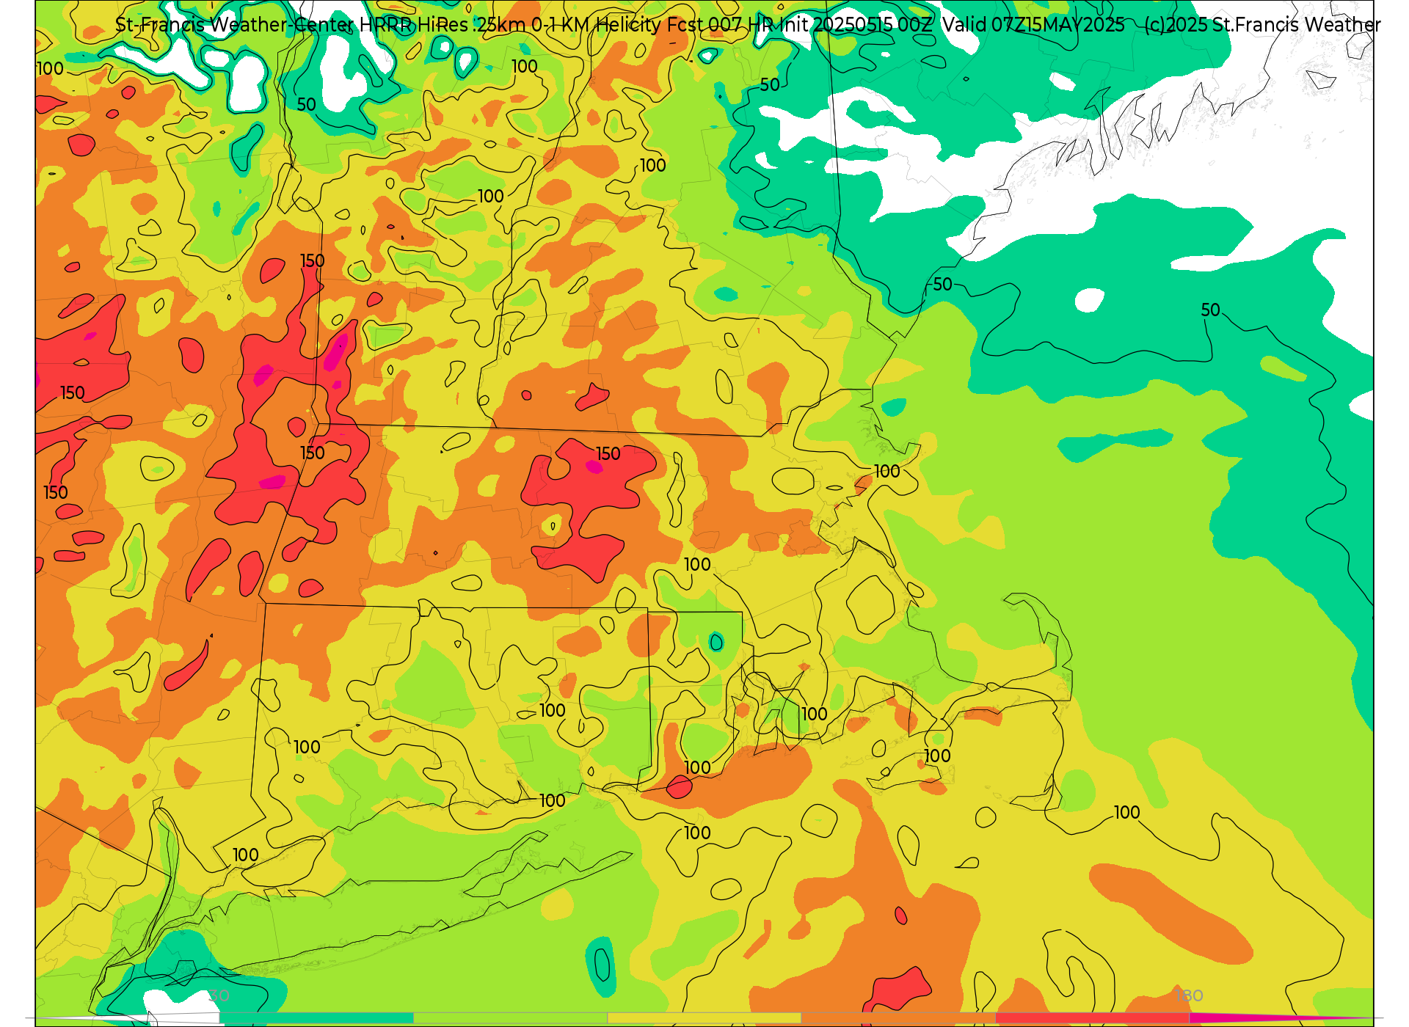Click the teal segment of the legend color bar
This screenshot has width=1409, height=1027.
coord(316,1017)
